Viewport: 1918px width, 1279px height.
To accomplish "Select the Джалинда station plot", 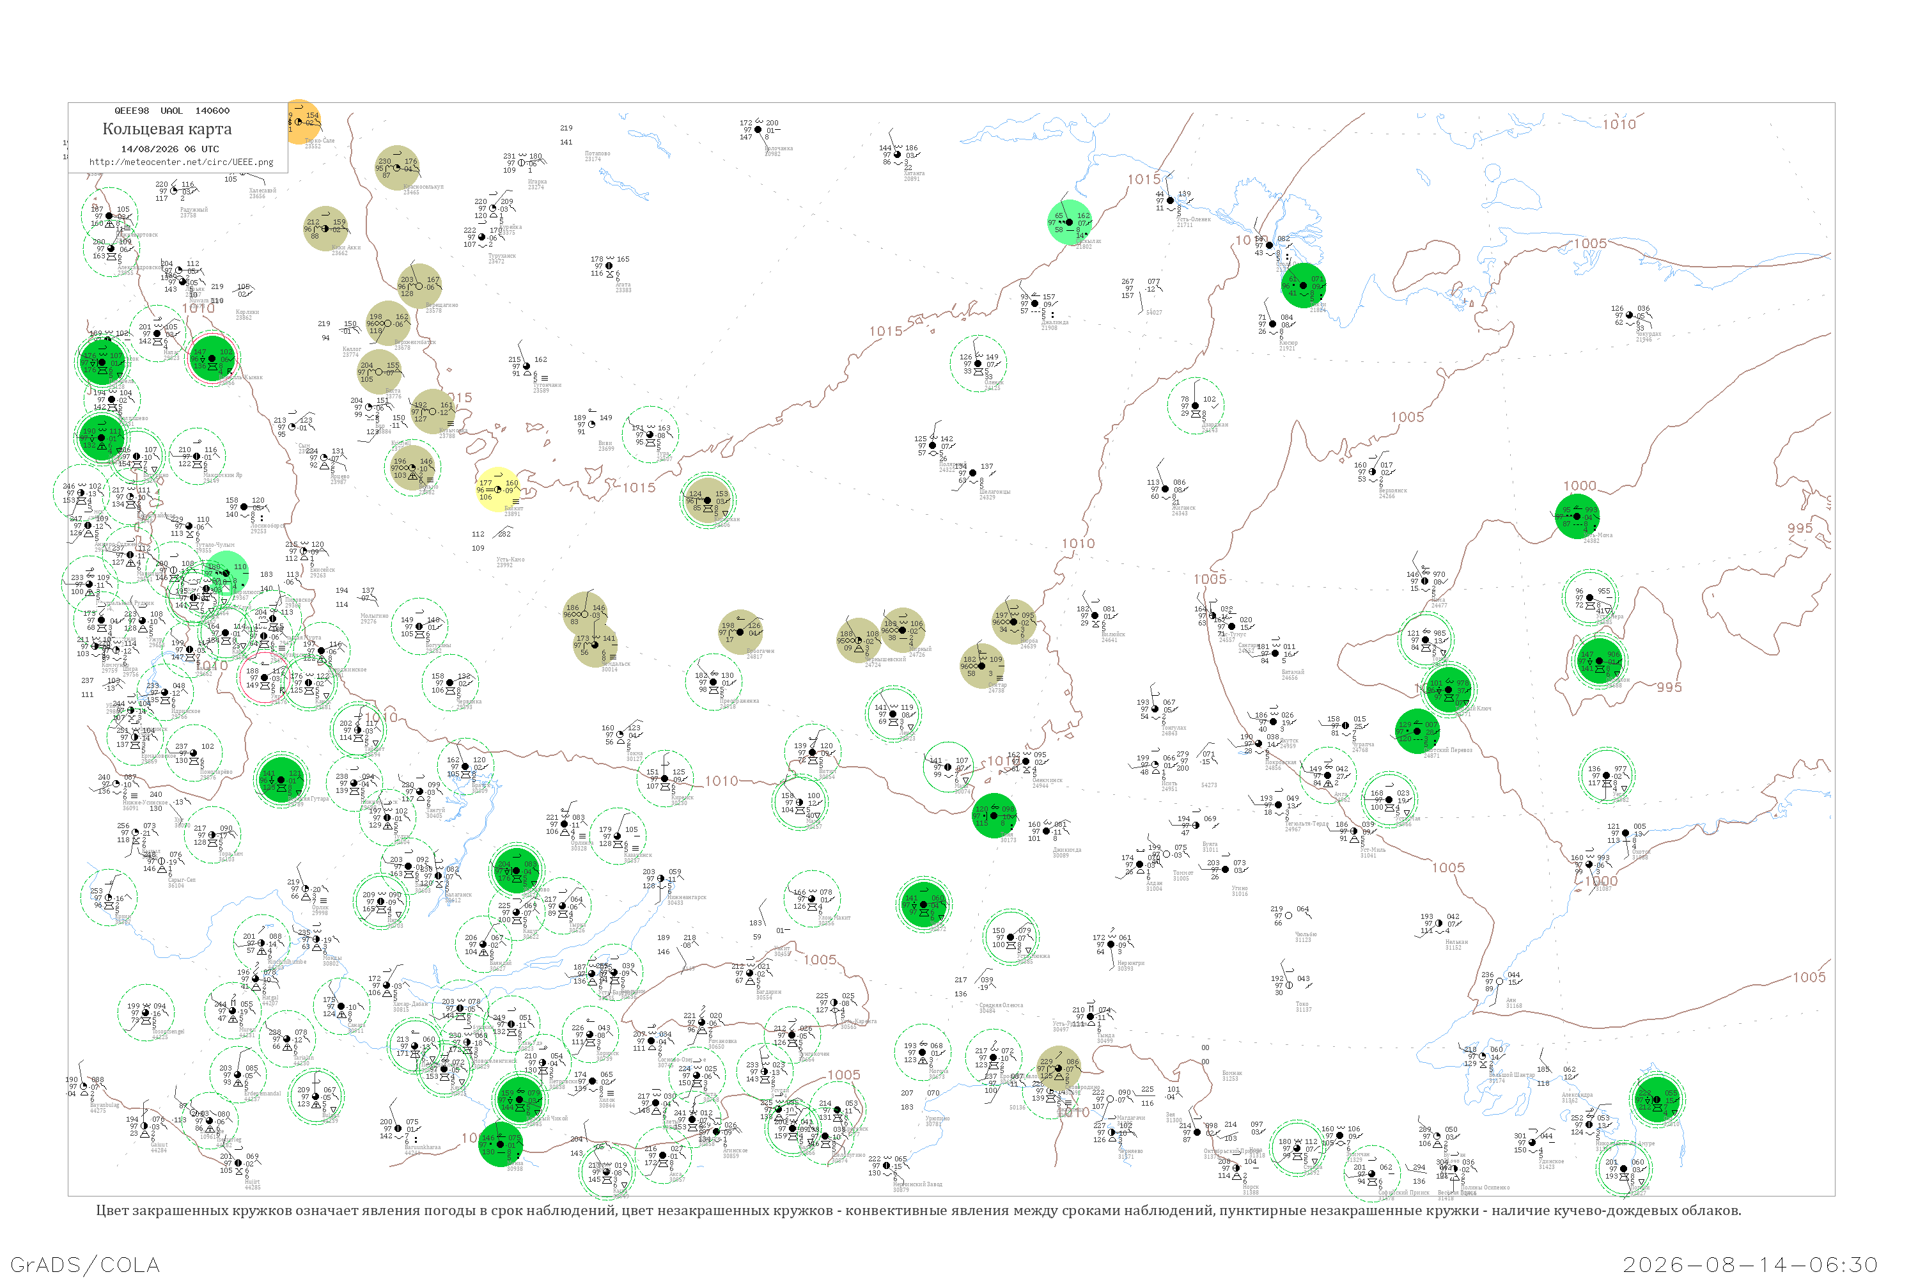I will click(x=1035, y=303).
